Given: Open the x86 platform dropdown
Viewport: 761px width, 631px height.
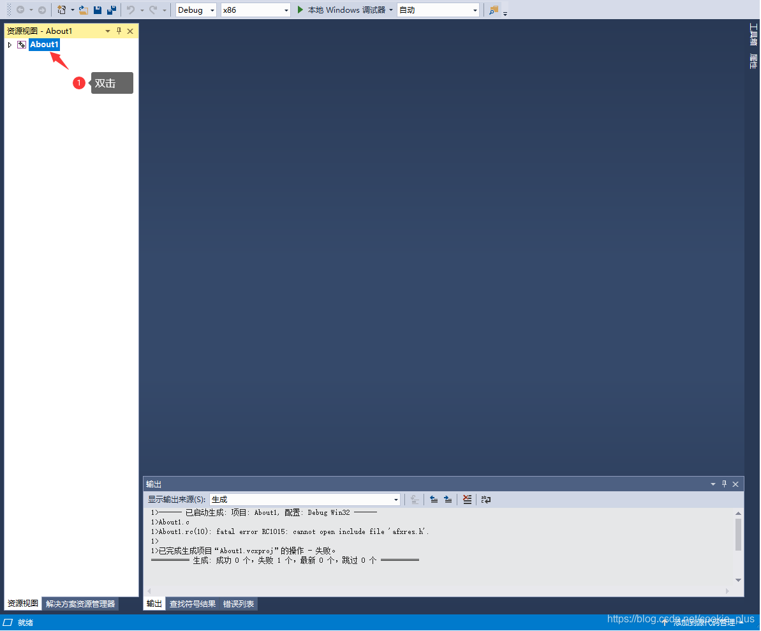Looking at the screenshot, I should tap(288, 10).
